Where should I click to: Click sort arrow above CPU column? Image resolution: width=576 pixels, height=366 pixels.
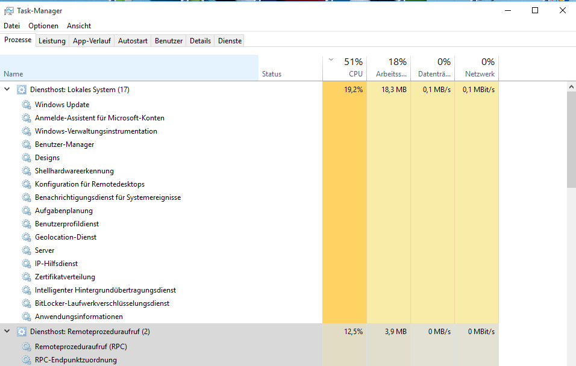click(331, 60)
